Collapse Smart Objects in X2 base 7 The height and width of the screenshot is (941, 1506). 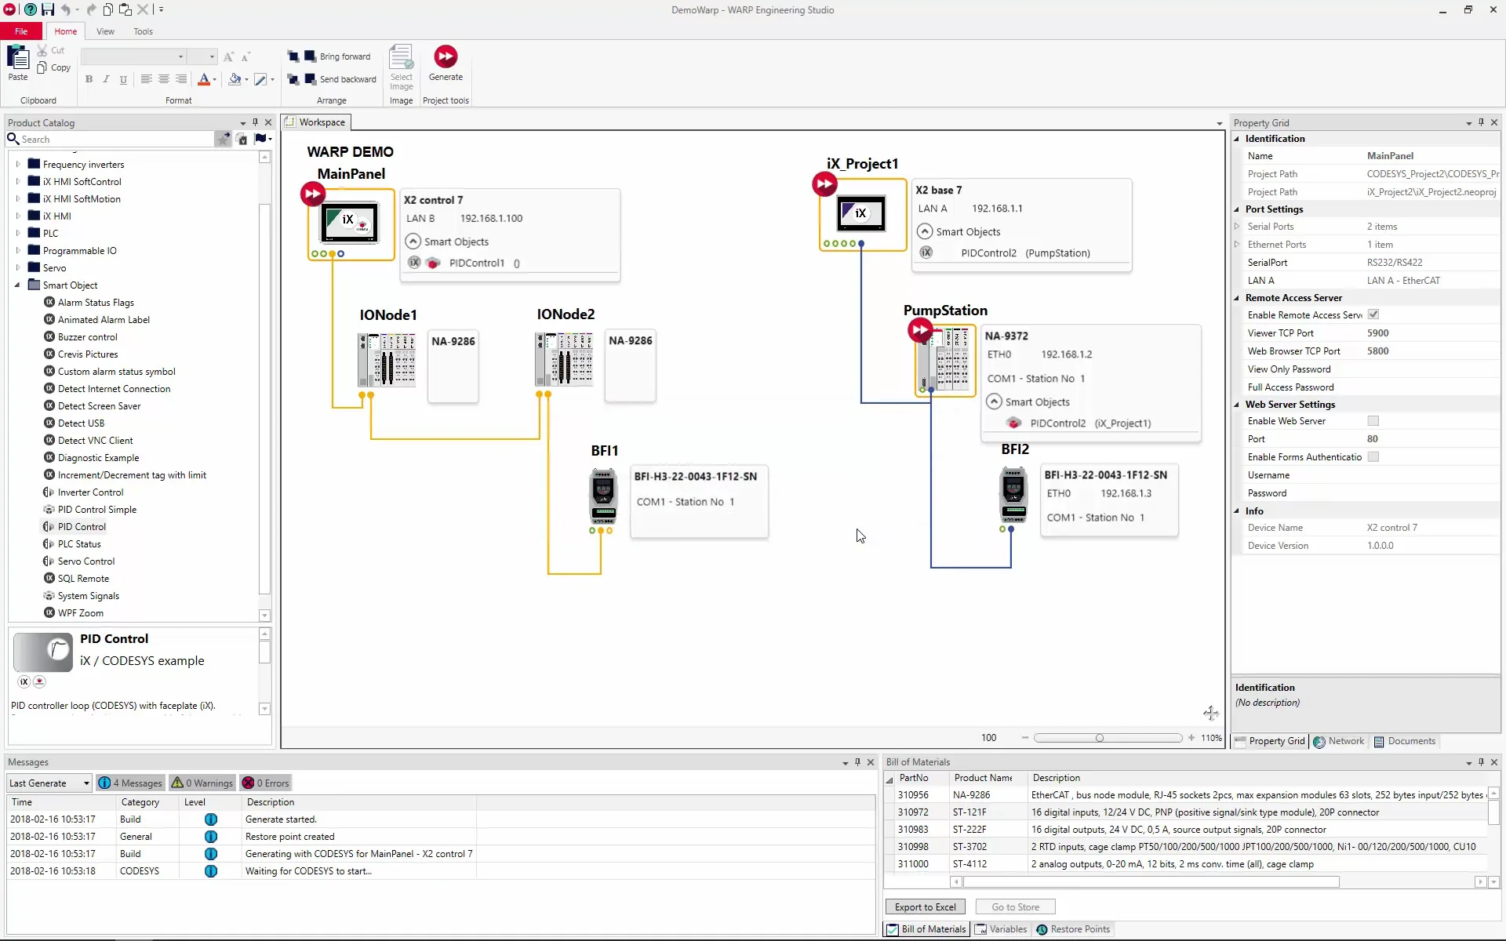click(925, 231)
